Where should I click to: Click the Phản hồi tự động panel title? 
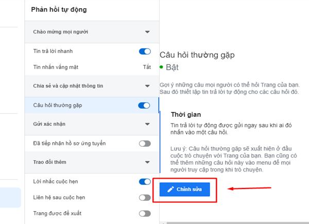coord(59,10)
